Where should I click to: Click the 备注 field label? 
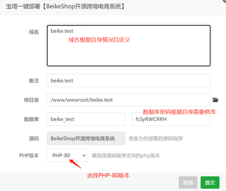coord(34,81)
